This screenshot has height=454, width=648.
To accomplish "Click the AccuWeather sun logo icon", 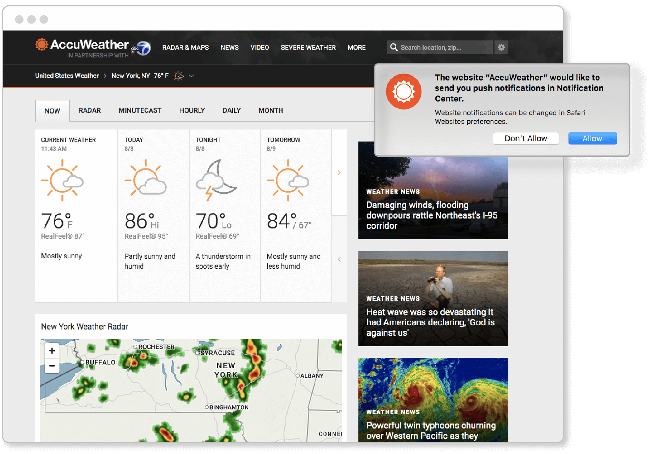I will coord(41,44).
